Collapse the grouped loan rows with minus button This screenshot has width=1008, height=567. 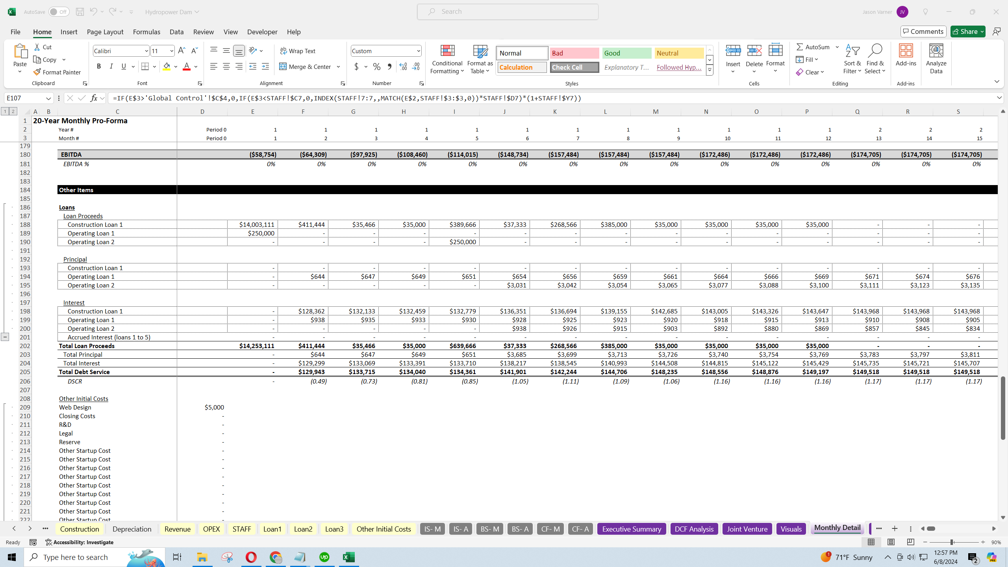click(5, 337)
